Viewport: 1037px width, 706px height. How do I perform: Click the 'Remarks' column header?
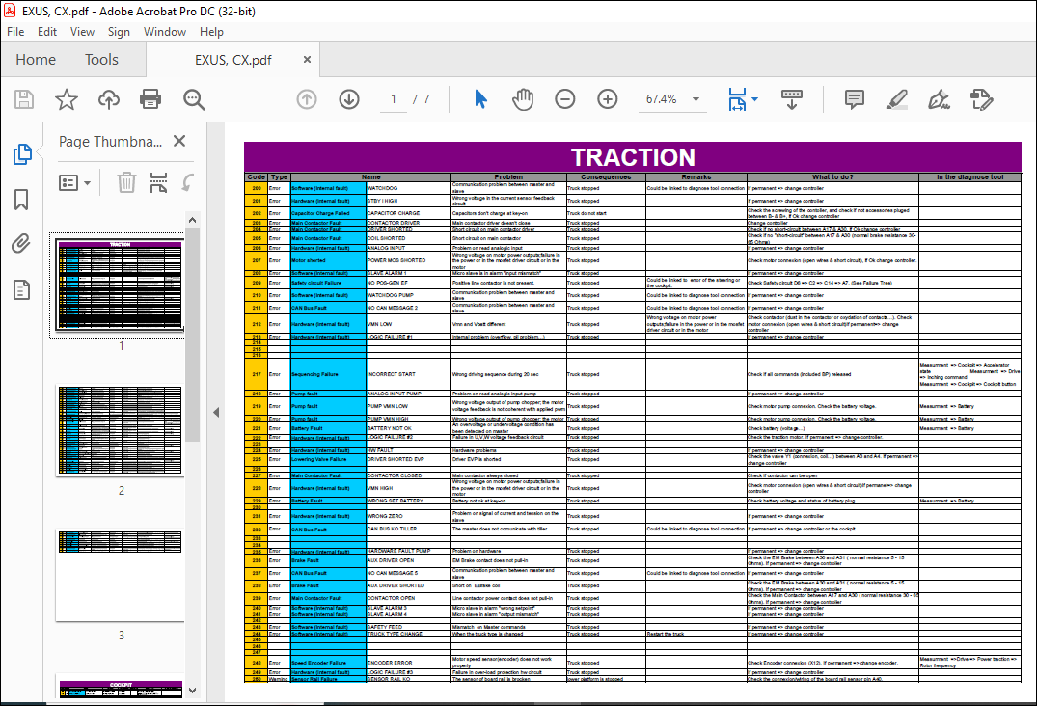696,177
